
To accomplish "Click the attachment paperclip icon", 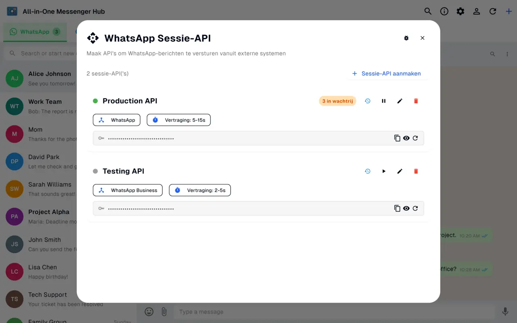I will [x=164, y=312].
